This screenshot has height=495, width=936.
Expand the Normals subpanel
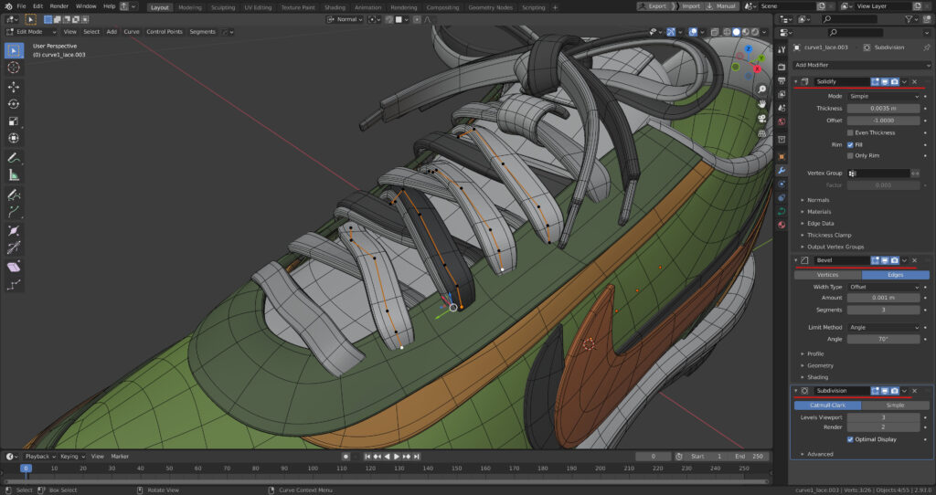click(818, 200)
